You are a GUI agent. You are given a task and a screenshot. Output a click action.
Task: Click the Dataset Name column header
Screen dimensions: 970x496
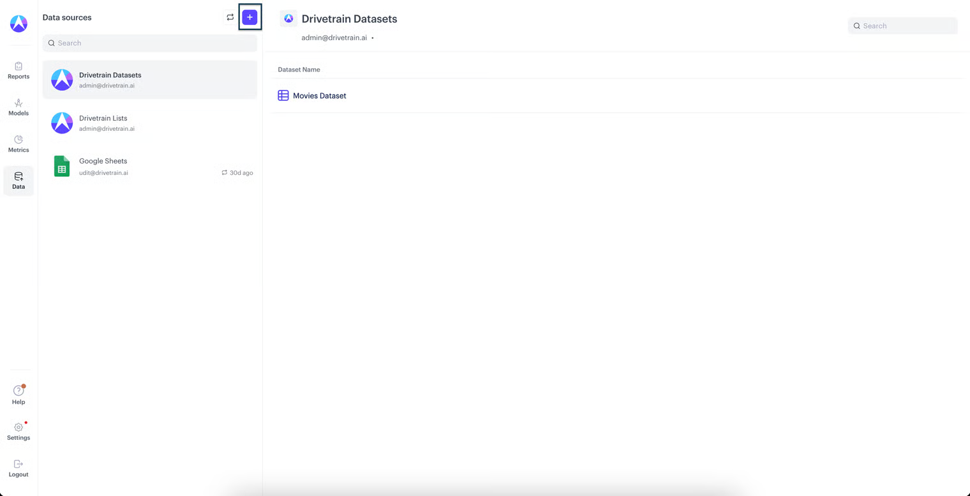(x=299, y=70)
